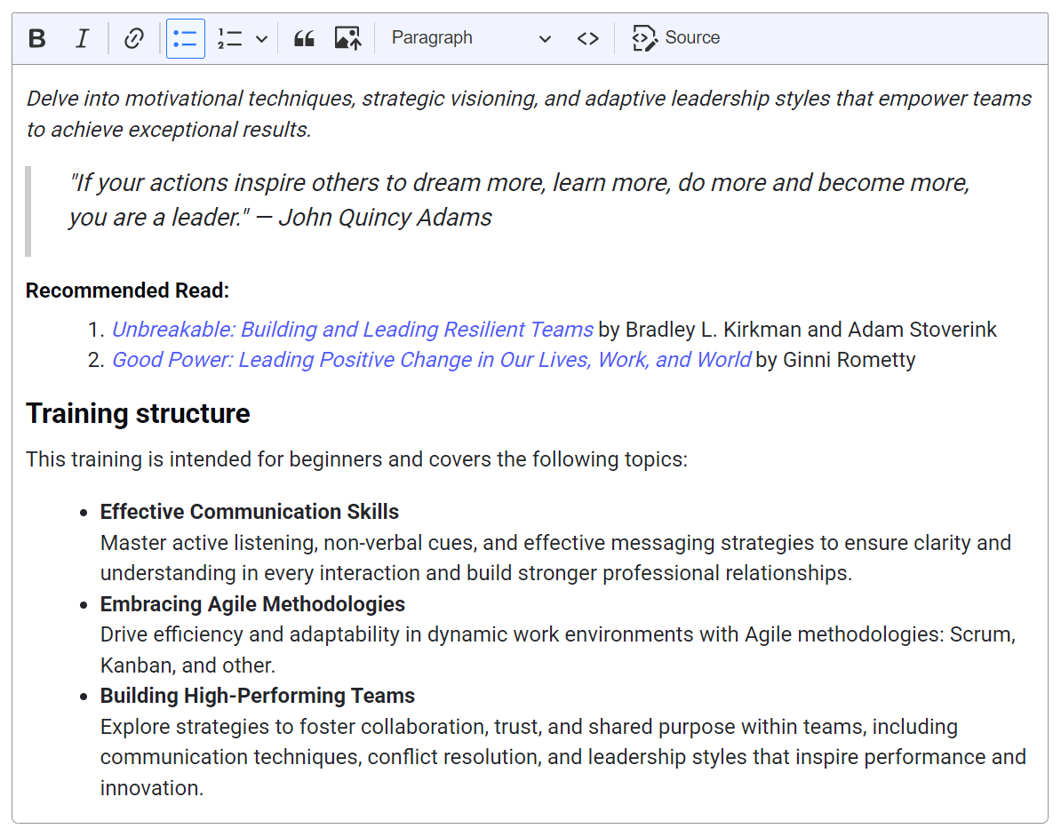Image resolution: width=1061 pixels, height=837 pixels.
Task: Toggle the bulleted list button
Action: (186, 38)
